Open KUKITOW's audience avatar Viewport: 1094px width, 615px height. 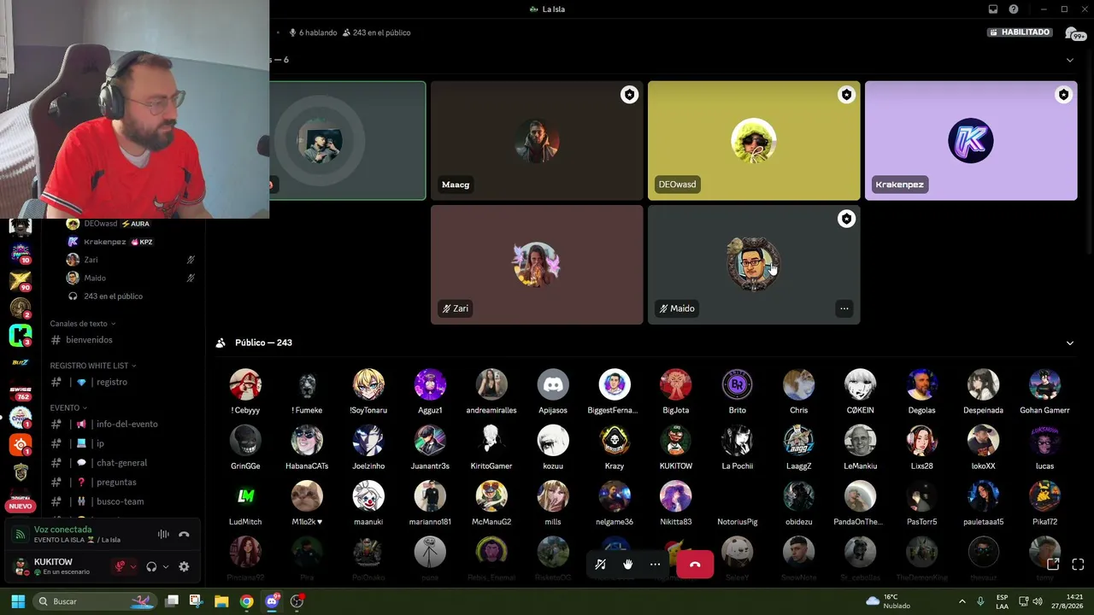[675, 441]
